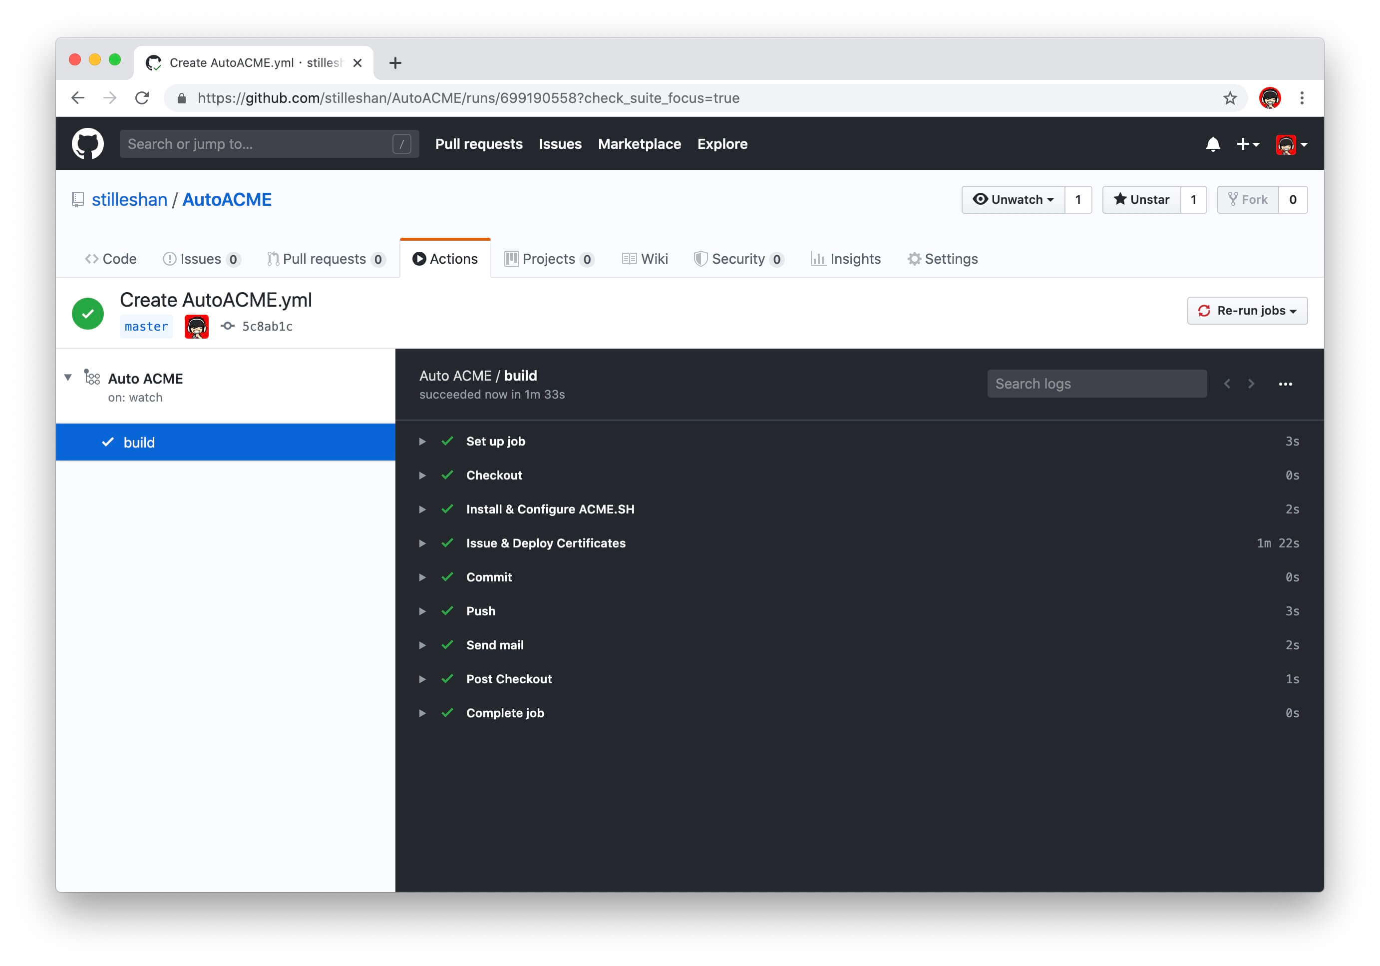Open Pull requests in the top header
Image resolution: width=1380 pixels, height=966 pixels.
479,144
